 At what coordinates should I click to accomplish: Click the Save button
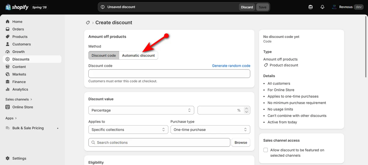coord(263,7)
